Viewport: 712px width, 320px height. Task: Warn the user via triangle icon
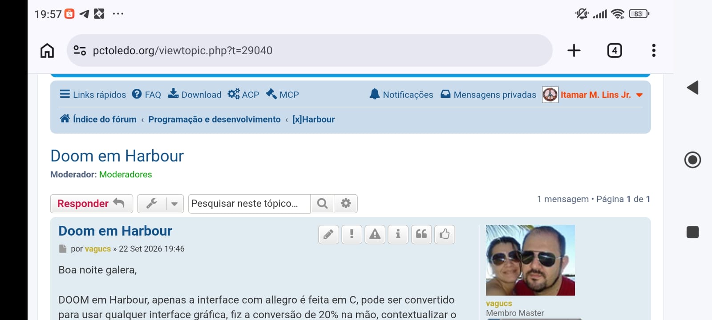375,234
